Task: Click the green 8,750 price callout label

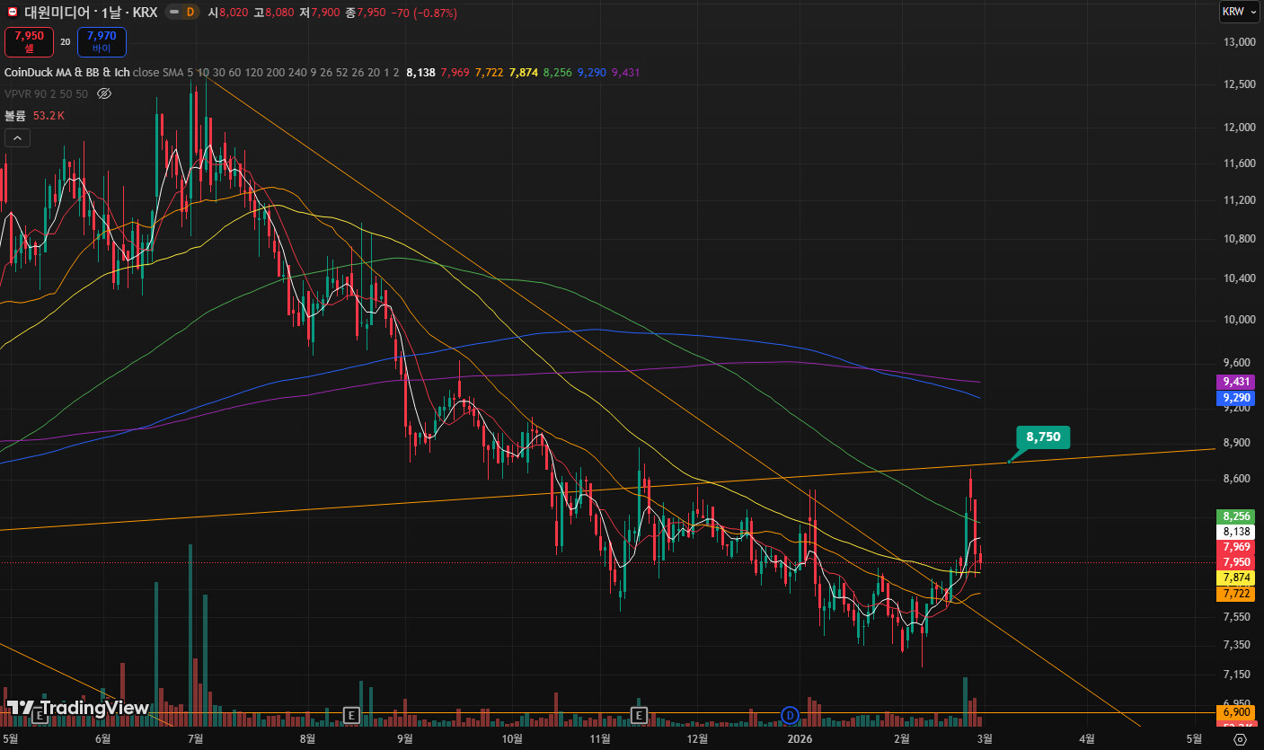Action: point(1043,437)
